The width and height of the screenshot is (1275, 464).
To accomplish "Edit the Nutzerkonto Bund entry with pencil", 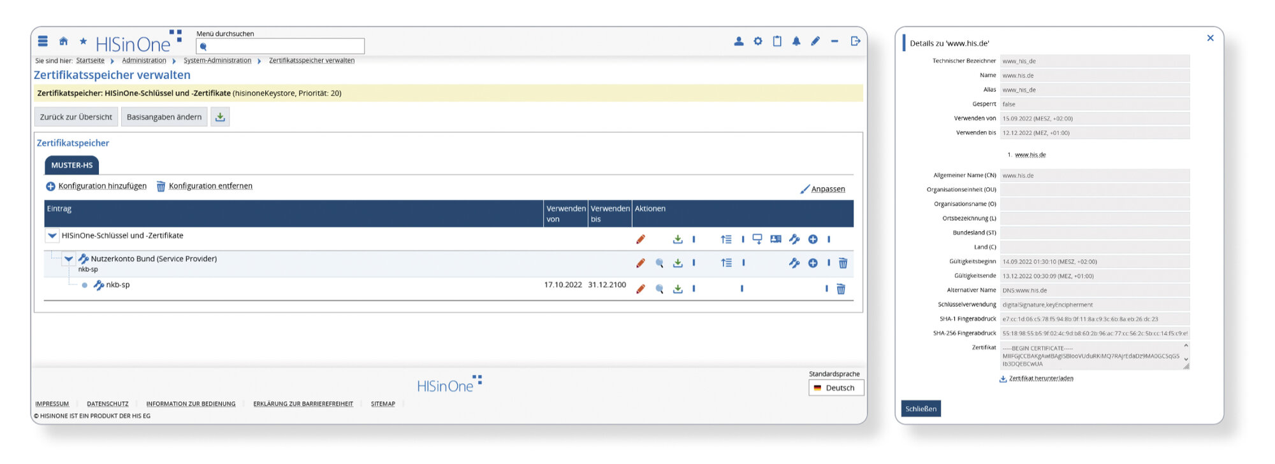I will (x=641, y=264).
